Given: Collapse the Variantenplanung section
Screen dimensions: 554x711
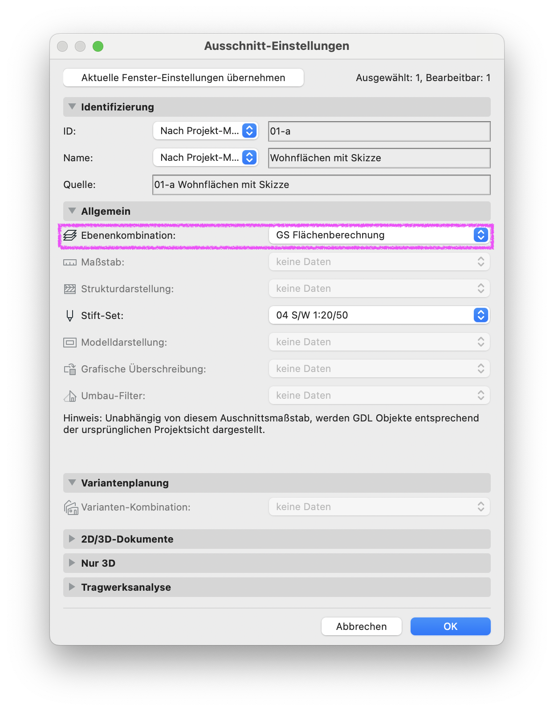Looking at the screenshot, I should click(x=72, y=483).
